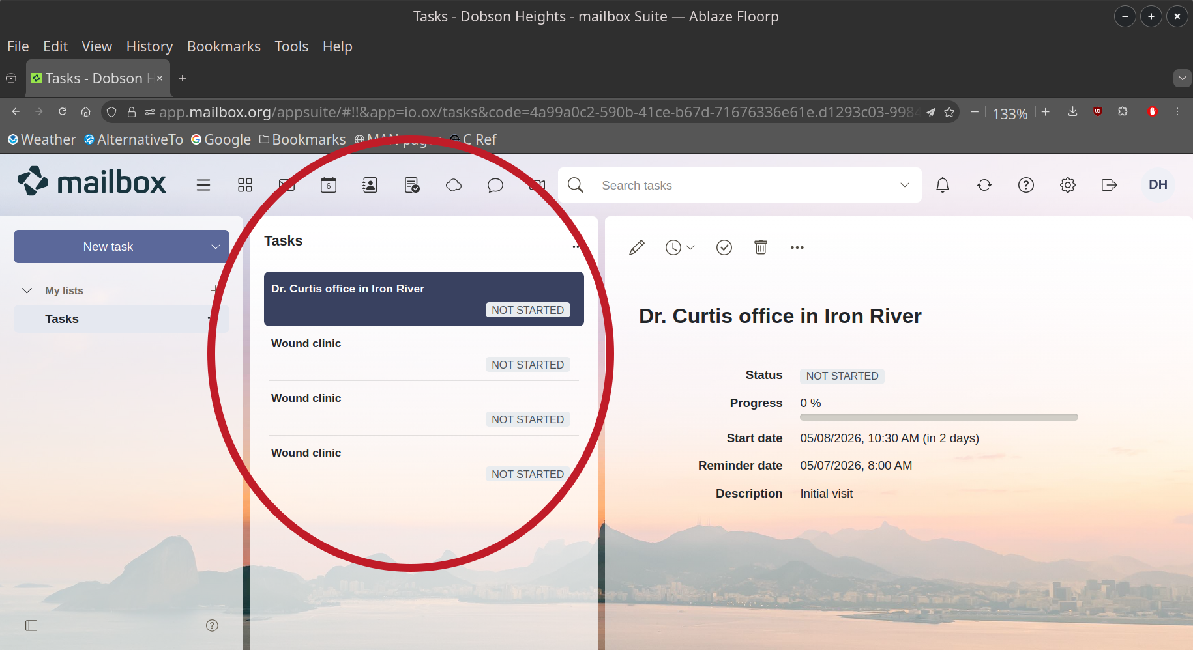Screen dimensions: 1193x650
Task: Open the mailbox help menu
Action: click(x=1026, y=185)
